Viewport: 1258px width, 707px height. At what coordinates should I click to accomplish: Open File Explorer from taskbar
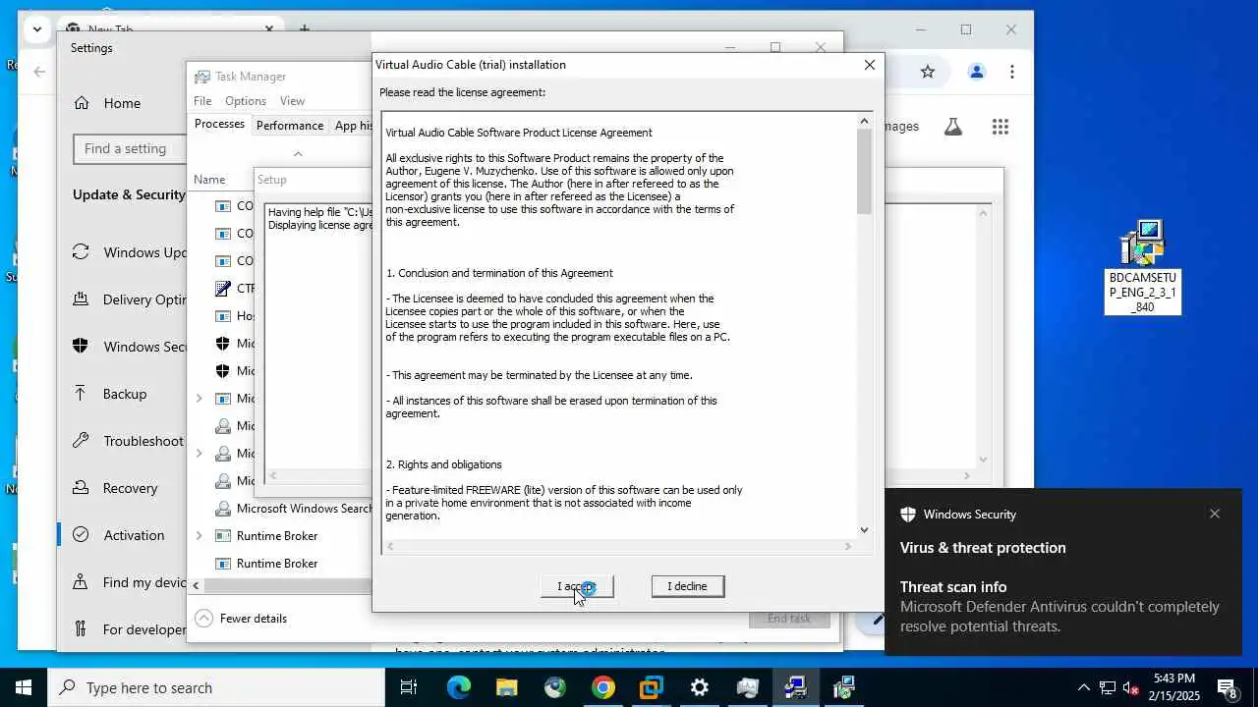point(507,687)
